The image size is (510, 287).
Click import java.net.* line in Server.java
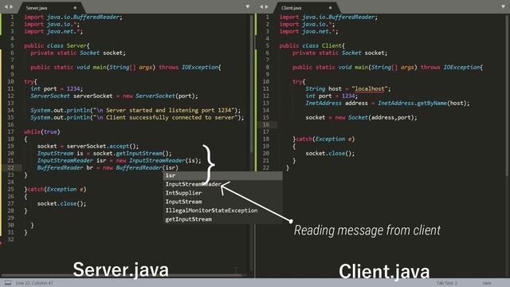click(x=53, y=32)
